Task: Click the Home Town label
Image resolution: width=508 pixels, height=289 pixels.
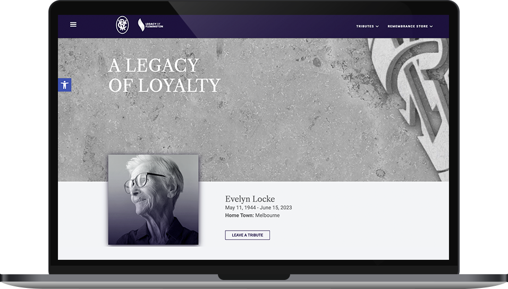Action: point(240,215)
